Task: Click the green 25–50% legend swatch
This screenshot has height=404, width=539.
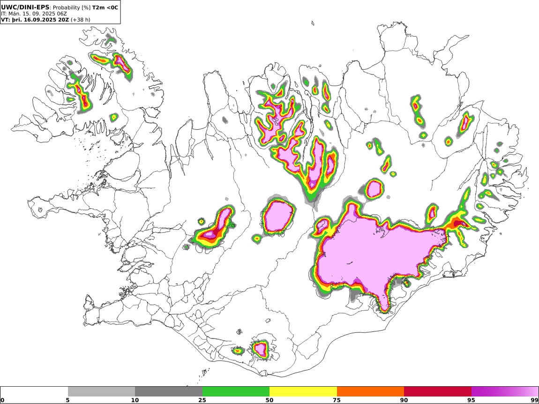Action: coord(236,392)
